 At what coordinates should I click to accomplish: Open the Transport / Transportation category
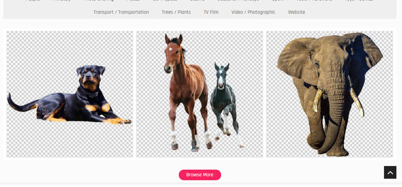tap(121, 12)
